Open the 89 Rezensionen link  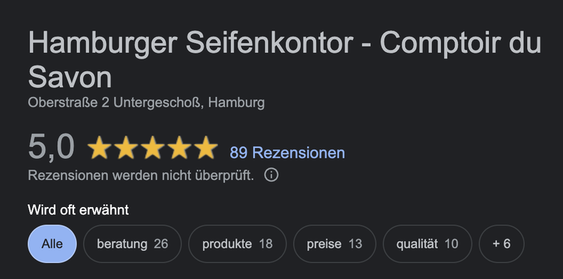pyautogui.click(x=287, y=153)
